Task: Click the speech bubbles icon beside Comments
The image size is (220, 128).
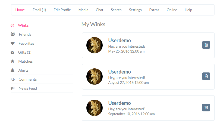Action: (x=12, y=79)
